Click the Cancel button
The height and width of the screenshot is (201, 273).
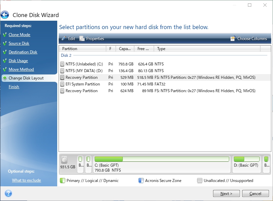click(x=255, y=193)
